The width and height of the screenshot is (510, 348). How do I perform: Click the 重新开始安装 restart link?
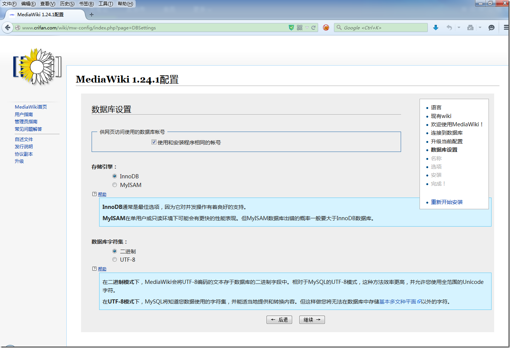point(447,202)
